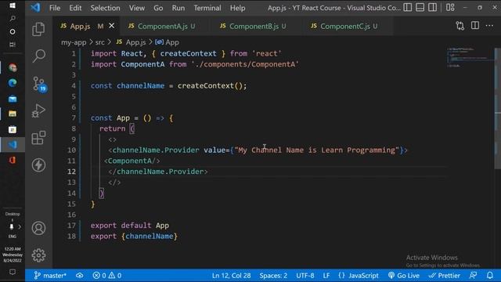501x282 pixels.
Task: Open the File menu
Action: [55, 8]
